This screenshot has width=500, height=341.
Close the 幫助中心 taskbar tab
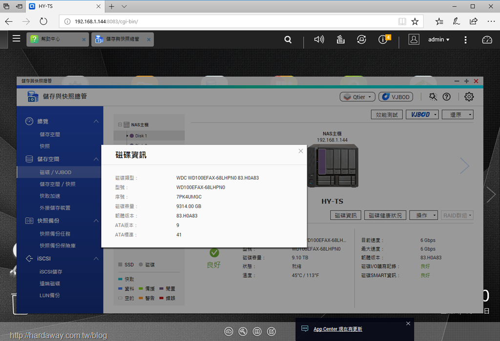[84, 39]
